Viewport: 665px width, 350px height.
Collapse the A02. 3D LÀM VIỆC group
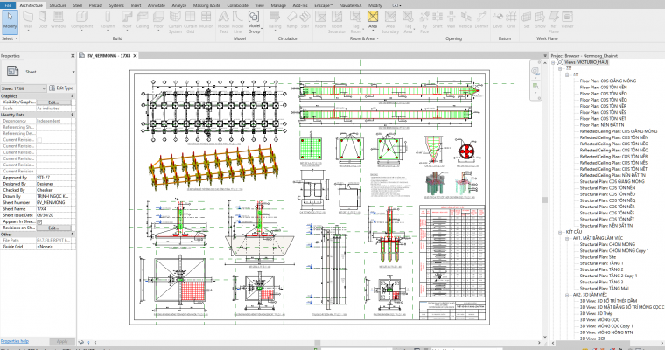point(566,295)
